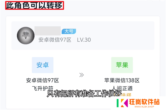The height and width of the screenshot is (110, 166).
Task: Click the blurred character name field
Action: pos(48,31)
